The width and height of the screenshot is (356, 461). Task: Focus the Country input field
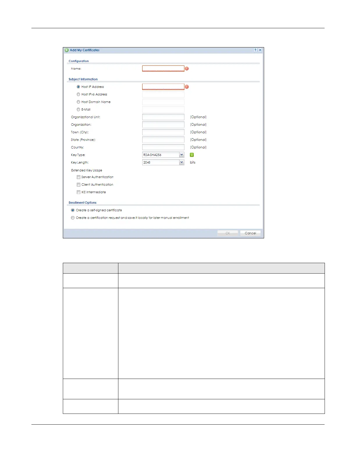pos(163,147)
